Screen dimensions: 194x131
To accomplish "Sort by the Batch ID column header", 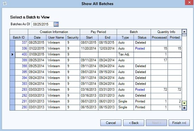I will click(19, 38).
